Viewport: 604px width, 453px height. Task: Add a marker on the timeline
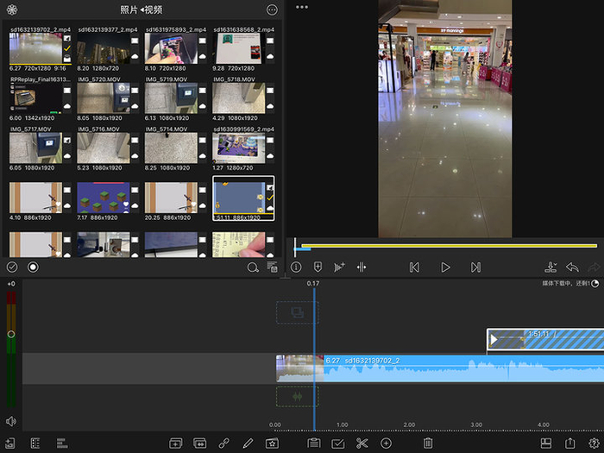(x=318, y=267)
